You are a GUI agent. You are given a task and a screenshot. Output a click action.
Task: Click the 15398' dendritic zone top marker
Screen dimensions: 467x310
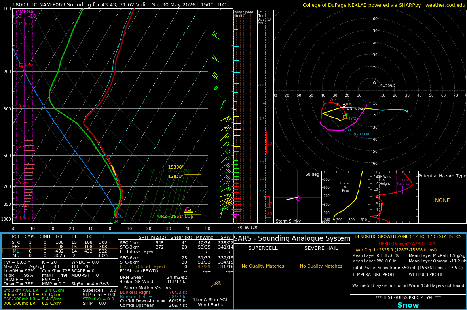point(175,167)
